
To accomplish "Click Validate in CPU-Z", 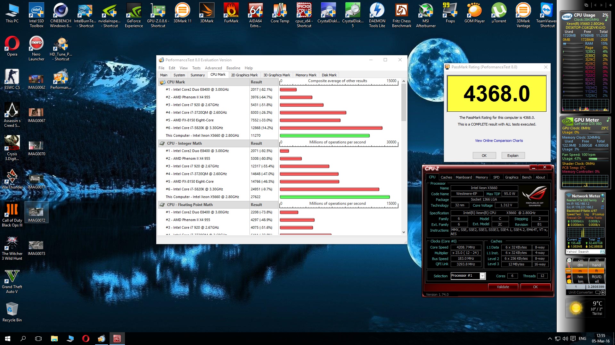I will [503, 287].
